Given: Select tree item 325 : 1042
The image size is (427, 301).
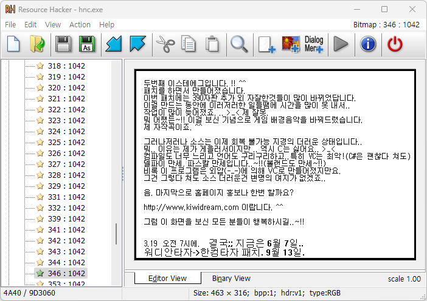Looking at the screenshot, I should point(66,143).
